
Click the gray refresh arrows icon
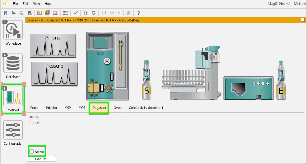pos(94,13)
